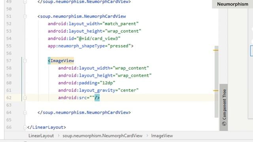253x142 pixels.
Task: Click the "pressed" shapeType value
Action: click(x=119, y=46)
